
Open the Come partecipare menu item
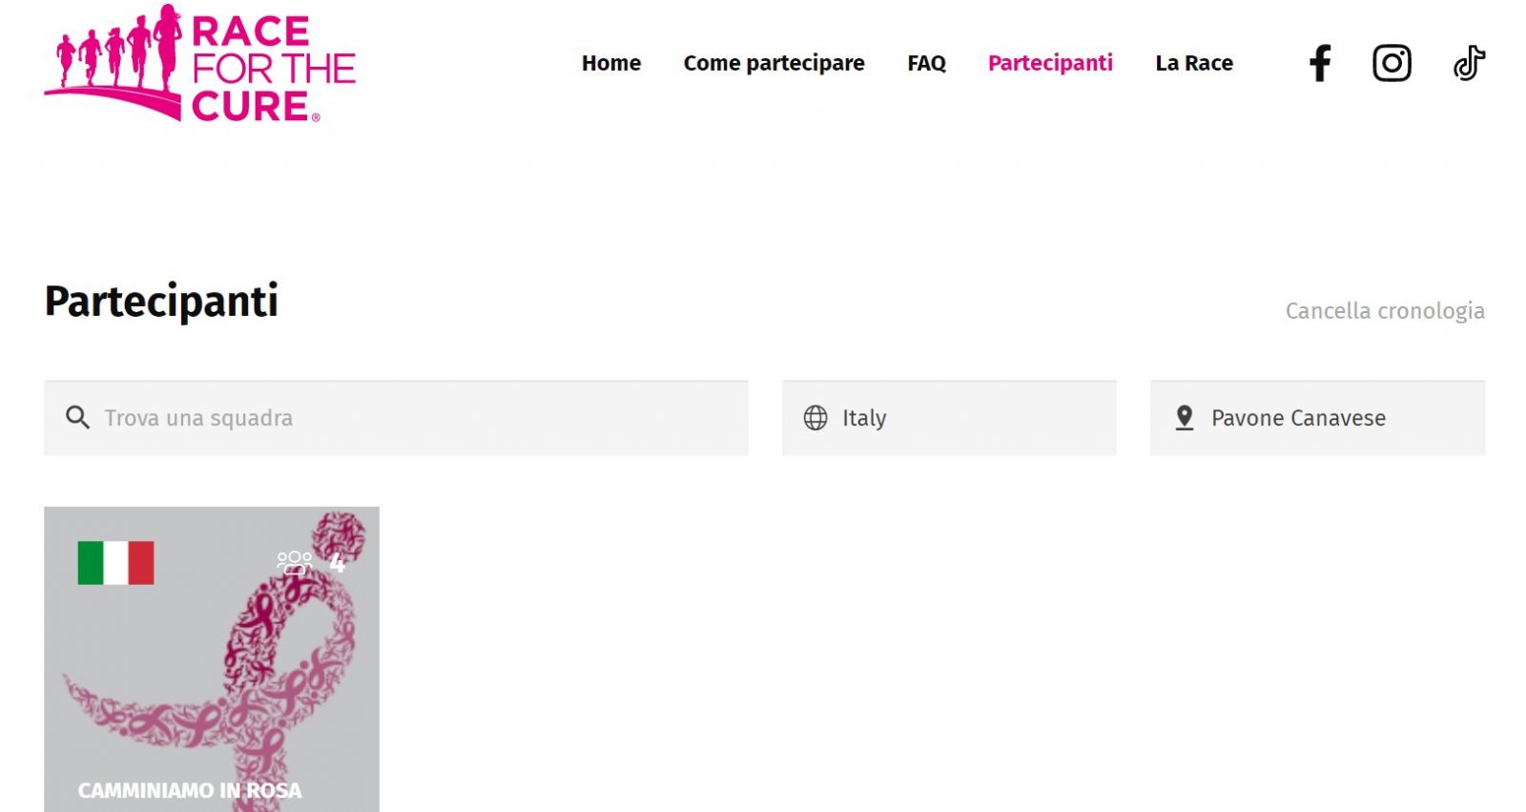coord(773,63)
